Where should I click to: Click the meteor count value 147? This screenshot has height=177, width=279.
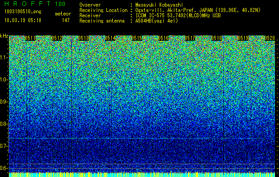click(66, 20)
